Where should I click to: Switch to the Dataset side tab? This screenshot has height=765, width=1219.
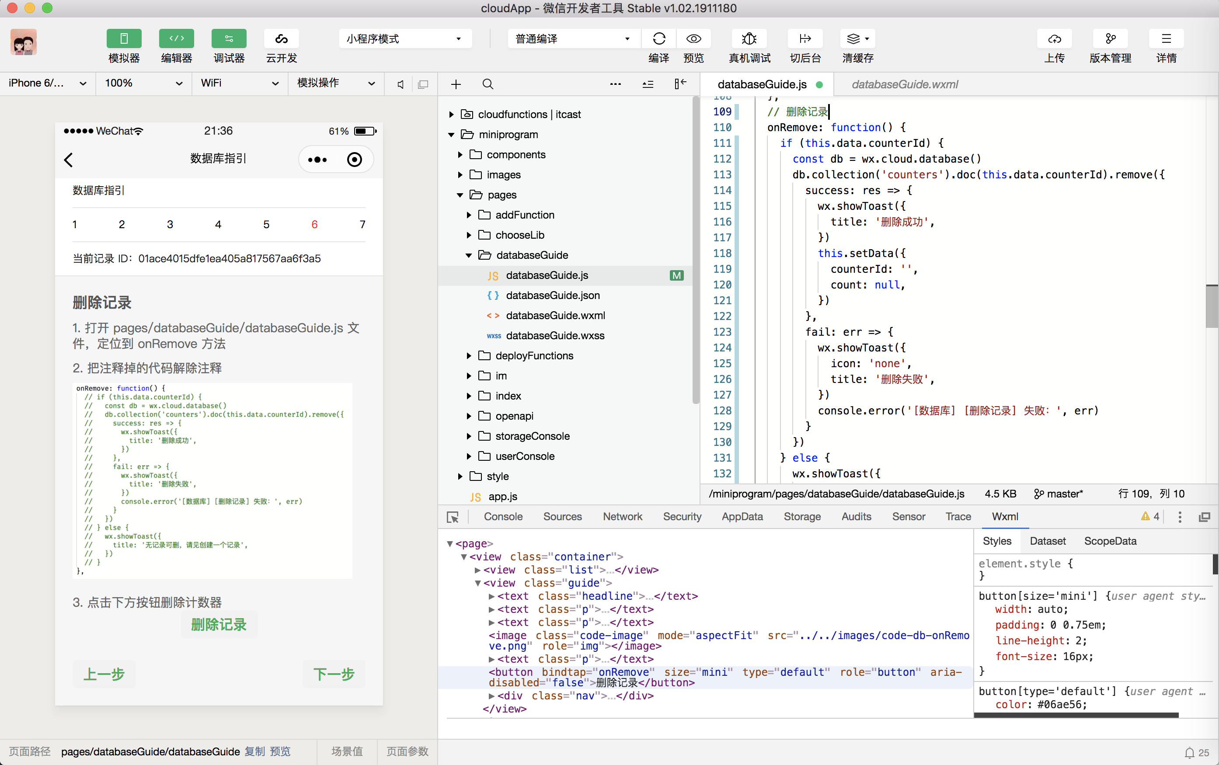(x=1048, y=541)
